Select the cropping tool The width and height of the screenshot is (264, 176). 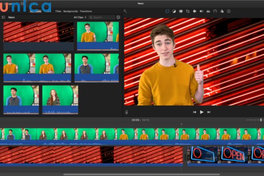pos(188,11)
